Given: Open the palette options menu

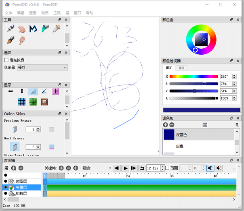Looking at the screenshot, I should 237,125.
